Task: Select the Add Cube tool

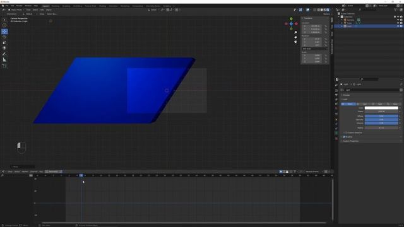Action: (x=4, y=66)
